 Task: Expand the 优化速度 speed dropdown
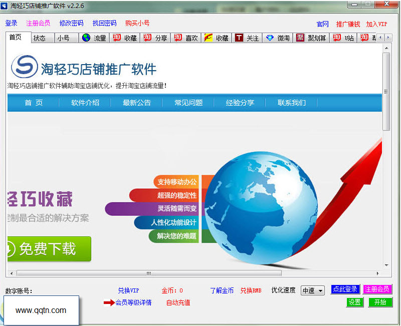[x=312, y=290]
